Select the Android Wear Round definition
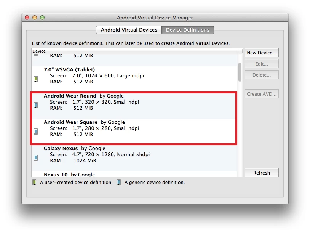310x234 pixels. (x=134, y=105)
